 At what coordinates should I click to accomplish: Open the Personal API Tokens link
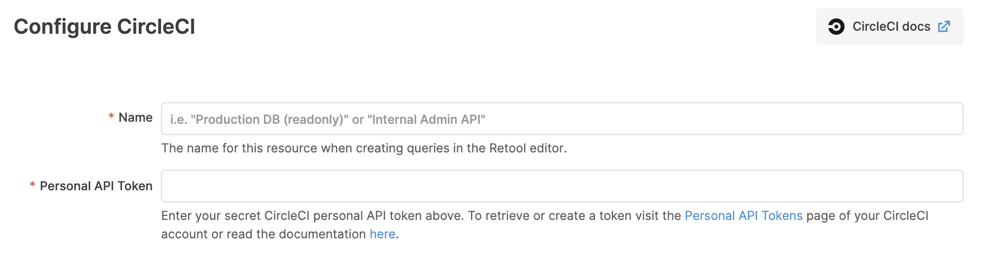point(743,216)
